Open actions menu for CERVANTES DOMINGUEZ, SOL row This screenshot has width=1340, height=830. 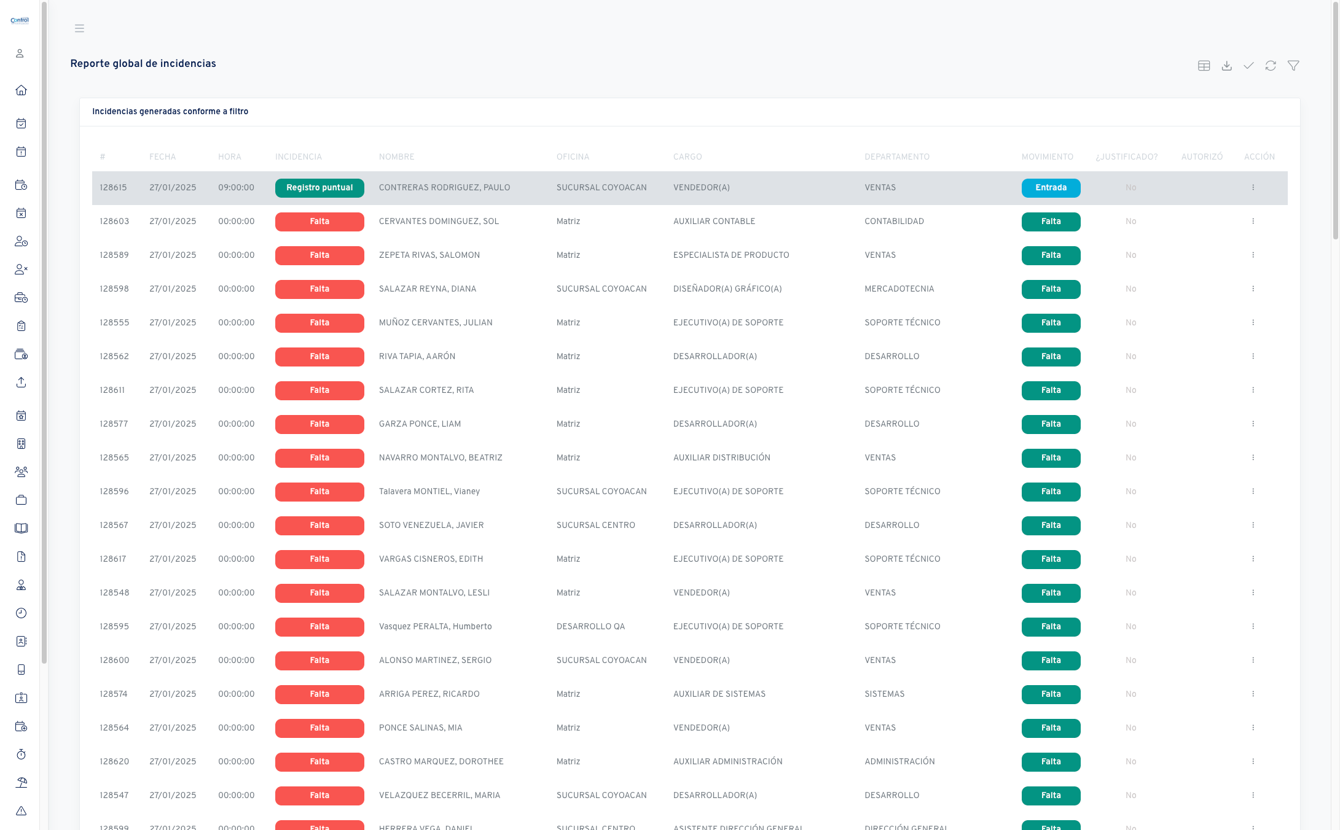[x=1253, y=222]
